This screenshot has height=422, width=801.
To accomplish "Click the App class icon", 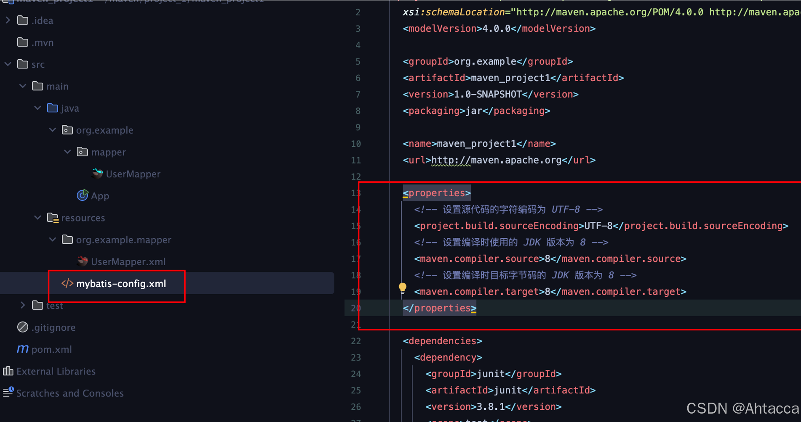I will pos(83,195).
